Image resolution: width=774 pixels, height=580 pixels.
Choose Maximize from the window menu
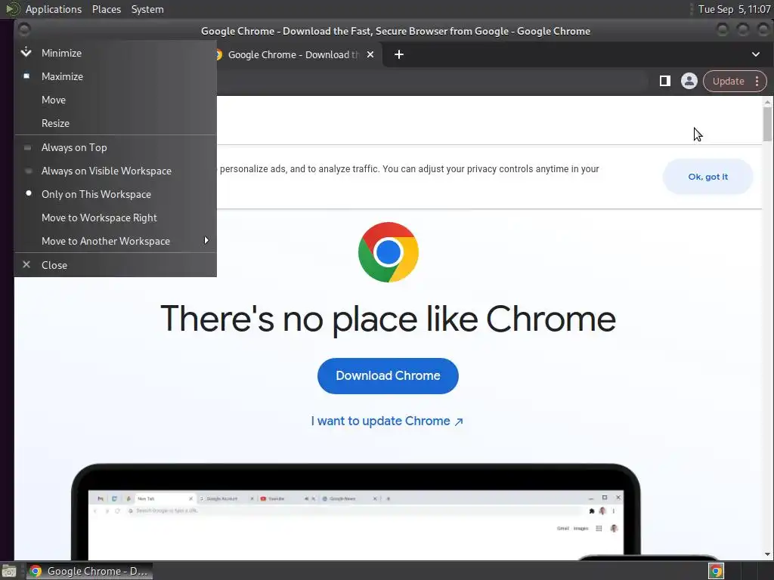point(115,76)
